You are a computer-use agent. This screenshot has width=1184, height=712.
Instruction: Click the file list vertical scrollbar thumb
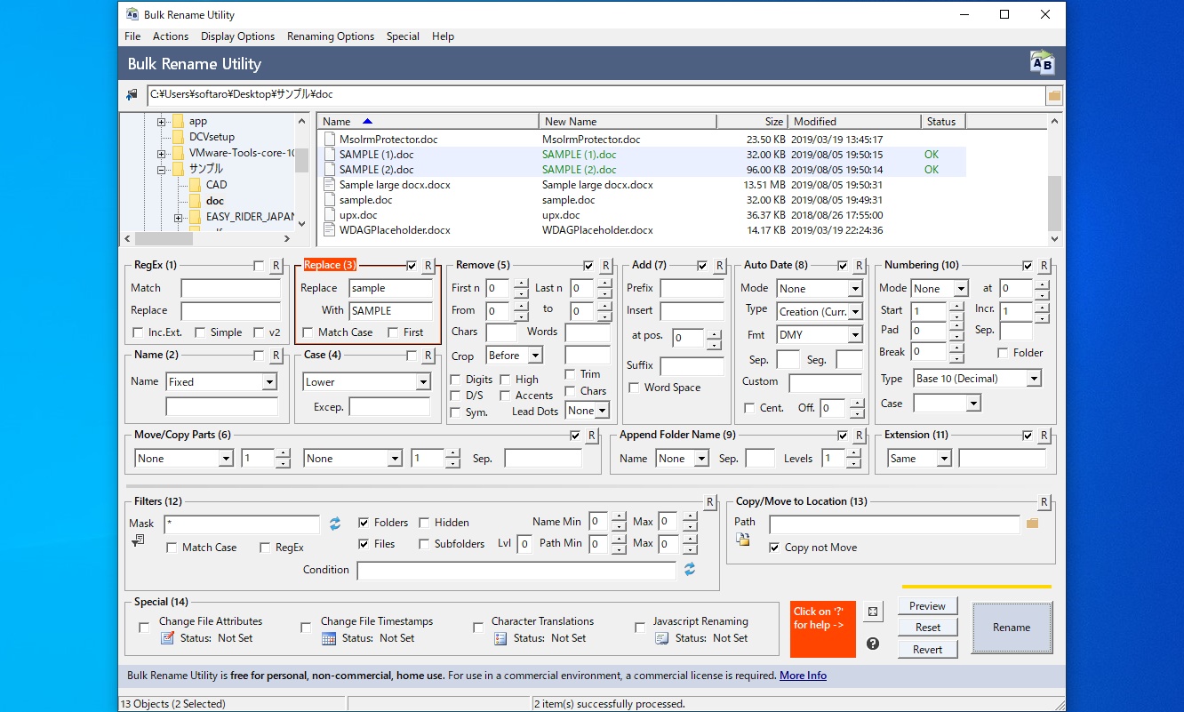(1055, 203)
